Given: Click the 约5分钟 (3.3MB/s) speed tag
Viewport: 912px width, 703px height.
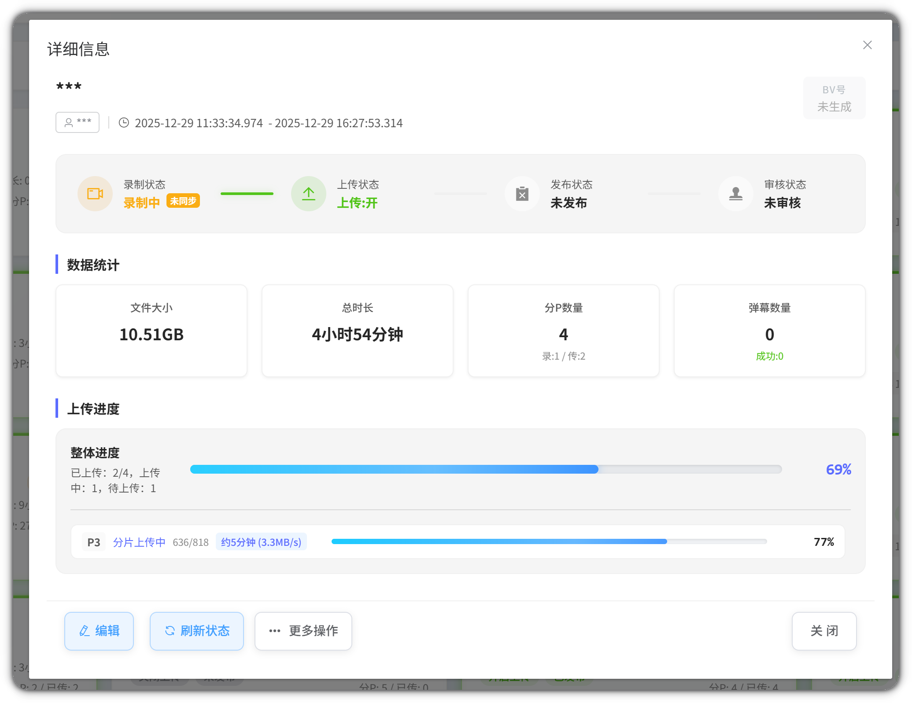Looking at the screenshot, I should (261, 542).
